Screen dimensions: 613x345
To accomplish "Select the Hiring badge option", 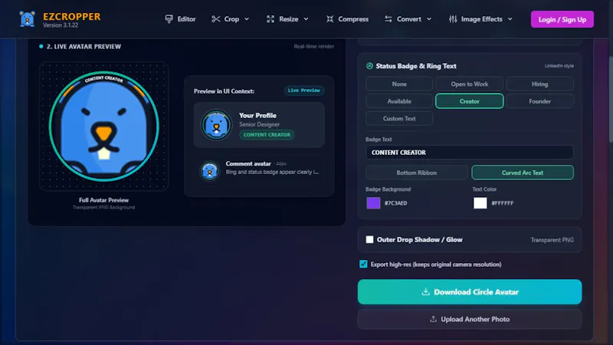I will [540, 84].
